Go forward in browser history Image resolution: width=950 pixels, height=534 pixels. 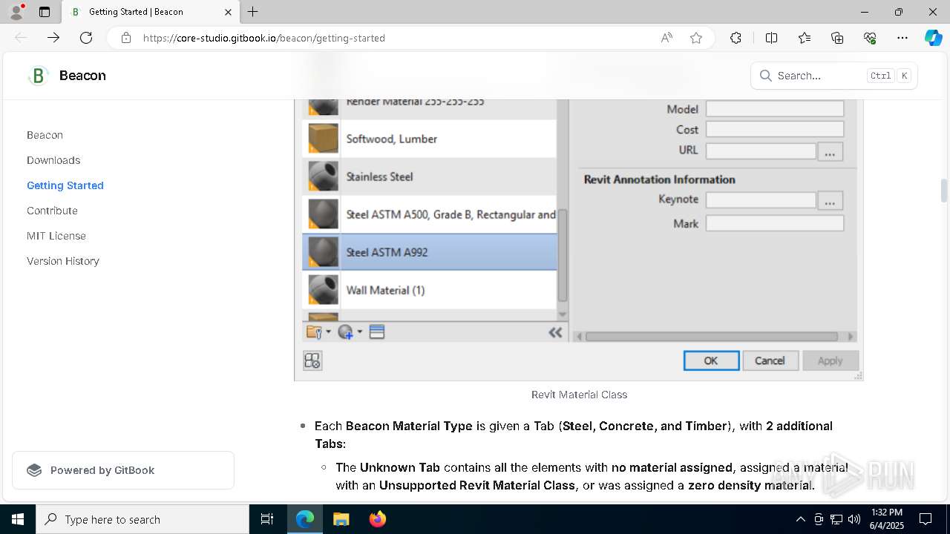coord(53,38)
